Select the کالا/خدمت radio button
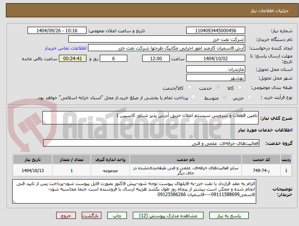The image size is (299, 226). pyautogui.click(x=189, y=87)
